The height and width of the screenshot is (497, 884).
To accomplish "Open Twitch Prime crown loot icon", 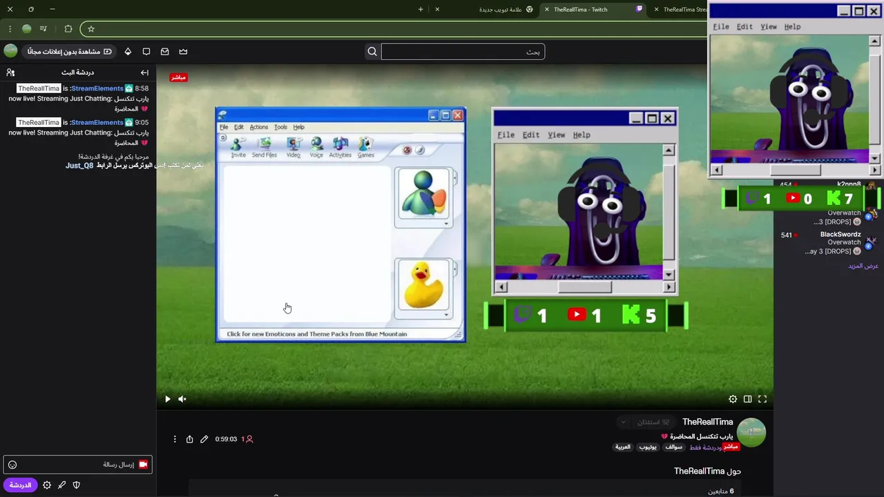I will click(x=183, y=52).
